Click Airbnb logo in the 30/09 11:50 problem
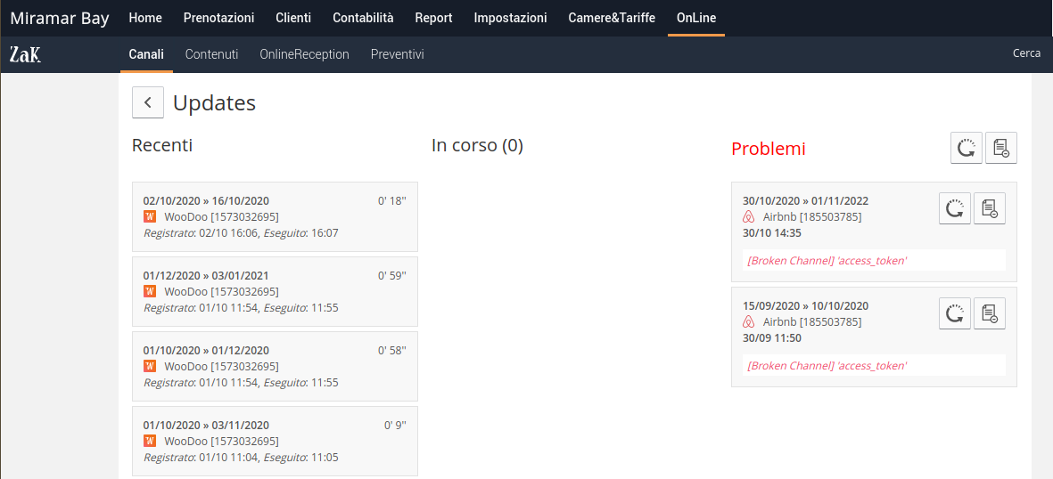This screenshot has width=1053, height=479. (749, 322)
